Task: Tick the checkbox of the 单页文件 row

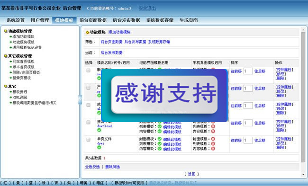Action: click(x=89, y=140)
